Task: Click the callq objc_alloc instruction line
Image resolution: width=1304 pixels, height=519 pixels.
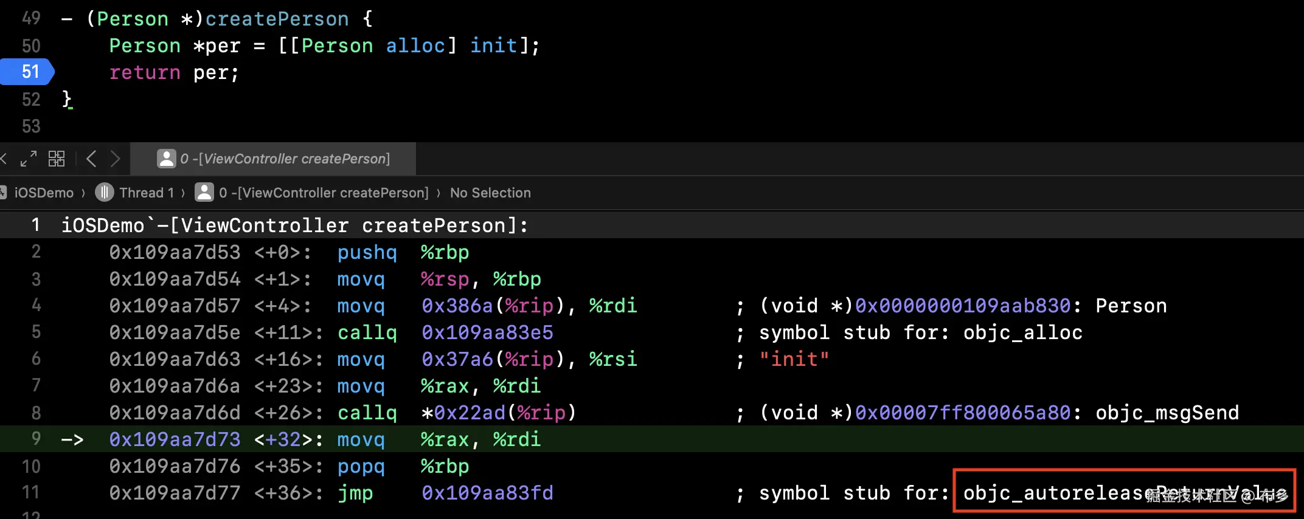Action: [367, 332]
